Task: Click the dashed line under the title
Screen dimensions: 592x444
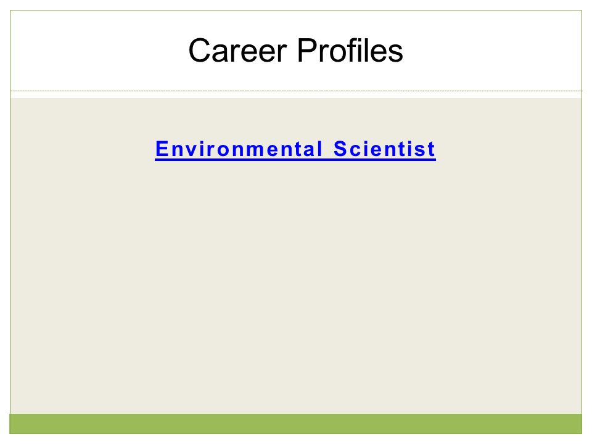Action: click(x=295, y=91)
